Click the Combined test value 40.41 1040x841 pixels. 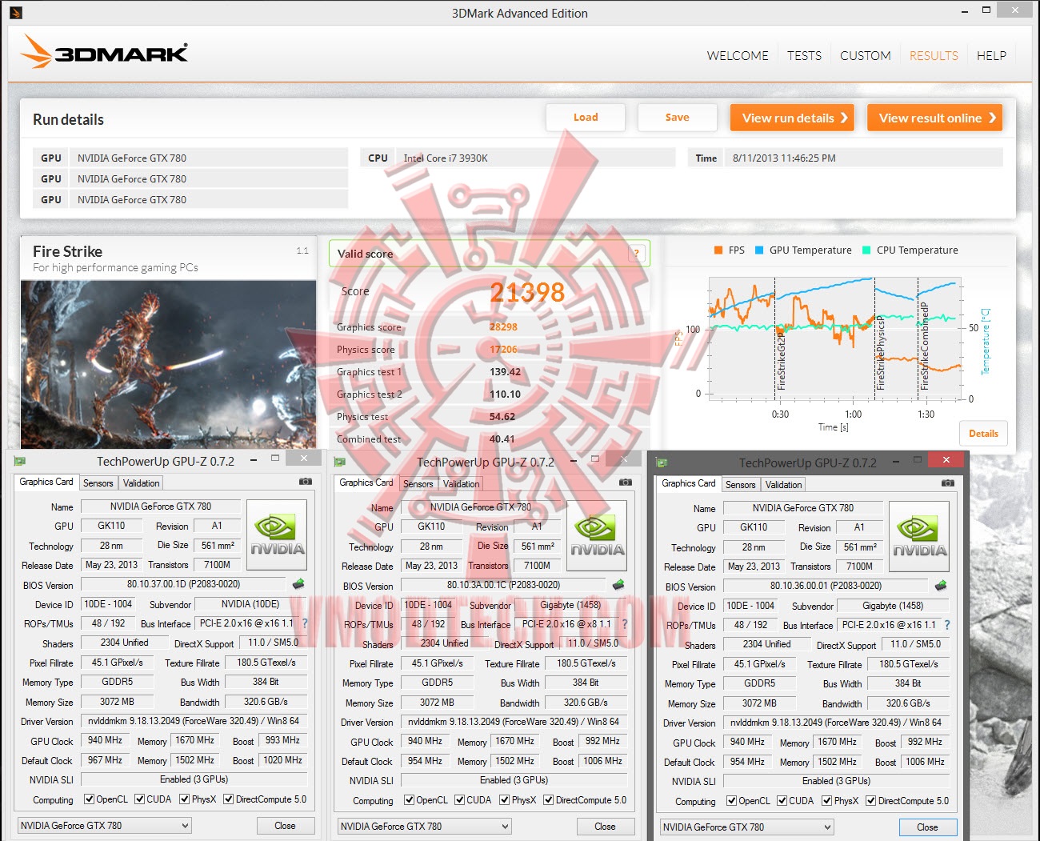pos(502,439)
